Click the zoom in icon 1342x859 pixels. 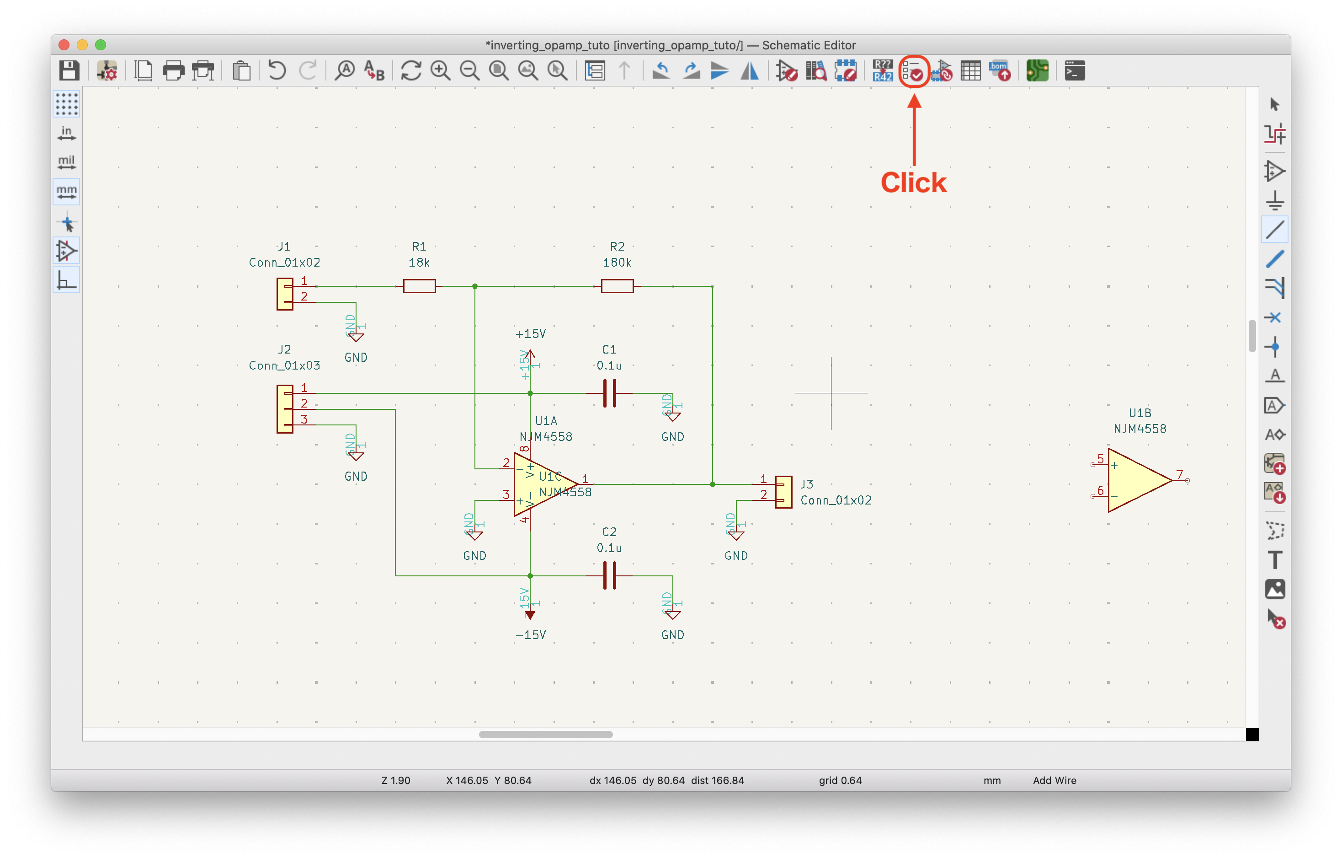click(440, 71)
